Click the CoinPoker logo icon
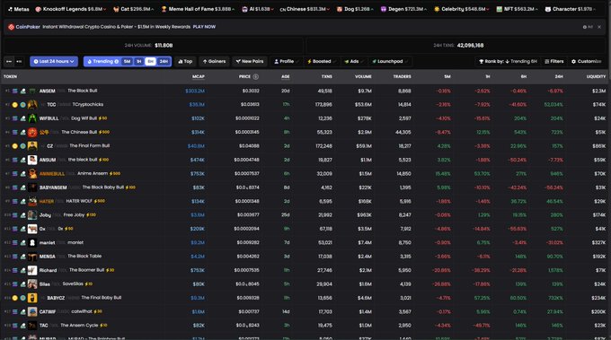Screen dimensions: 611x340 tap(11, 27)
